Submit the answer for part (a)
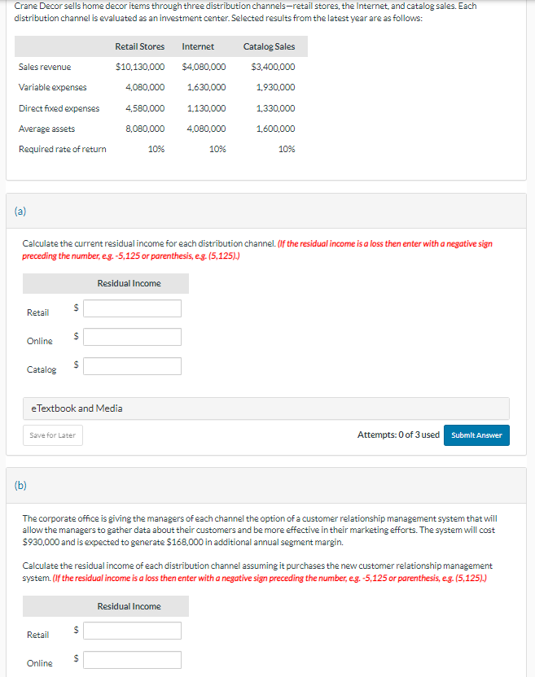The width and height of the screenshot is (535, 677). click(x=476, y=435)
